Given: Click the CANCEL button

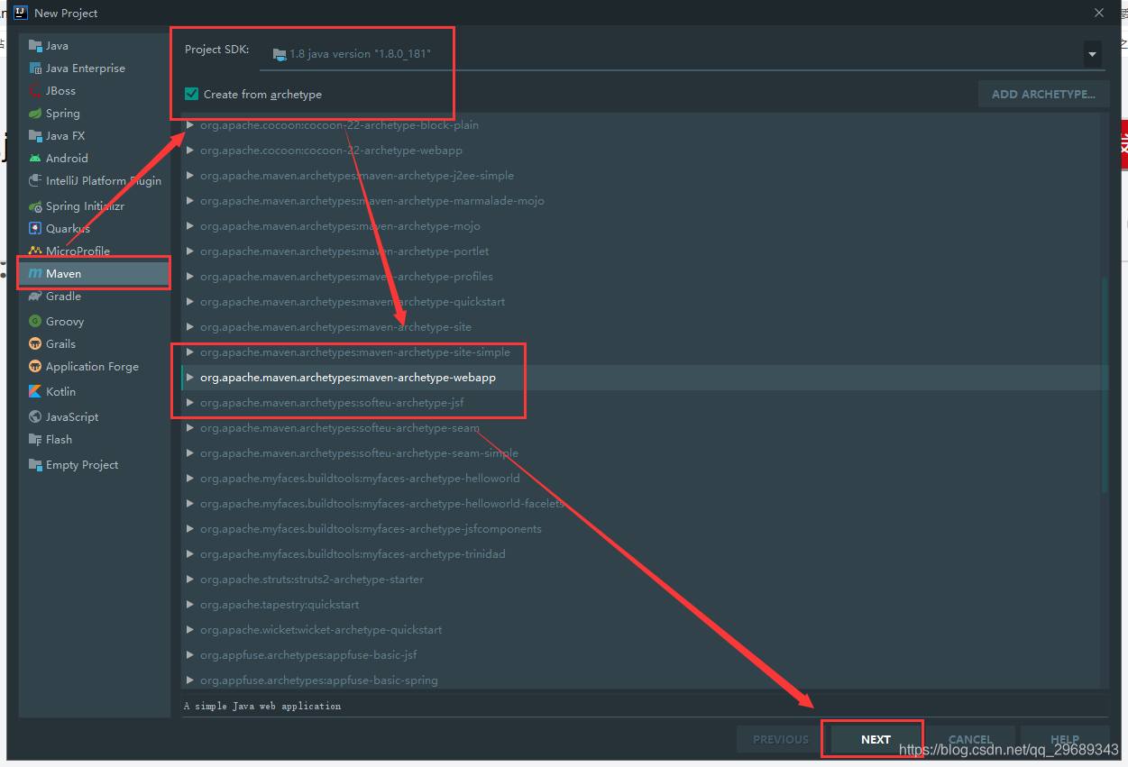Looking at the screenshot, I should pos(970,739).
